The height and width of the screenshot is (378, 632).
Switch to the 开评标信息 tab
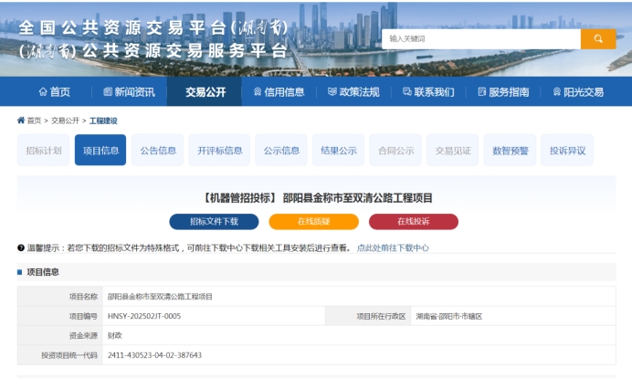[x=220, y=151]
